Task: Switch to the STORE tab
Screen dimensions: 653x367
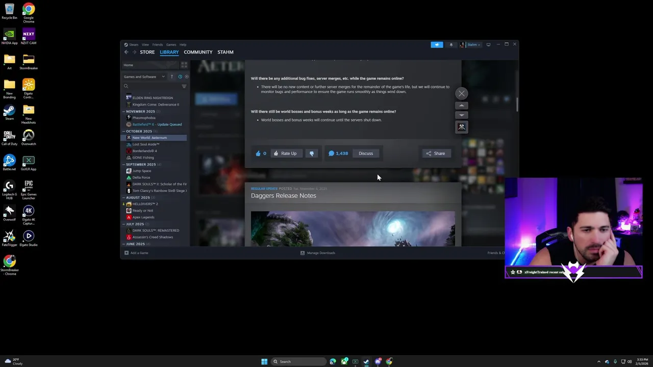Action: click(x=147, y=52)
